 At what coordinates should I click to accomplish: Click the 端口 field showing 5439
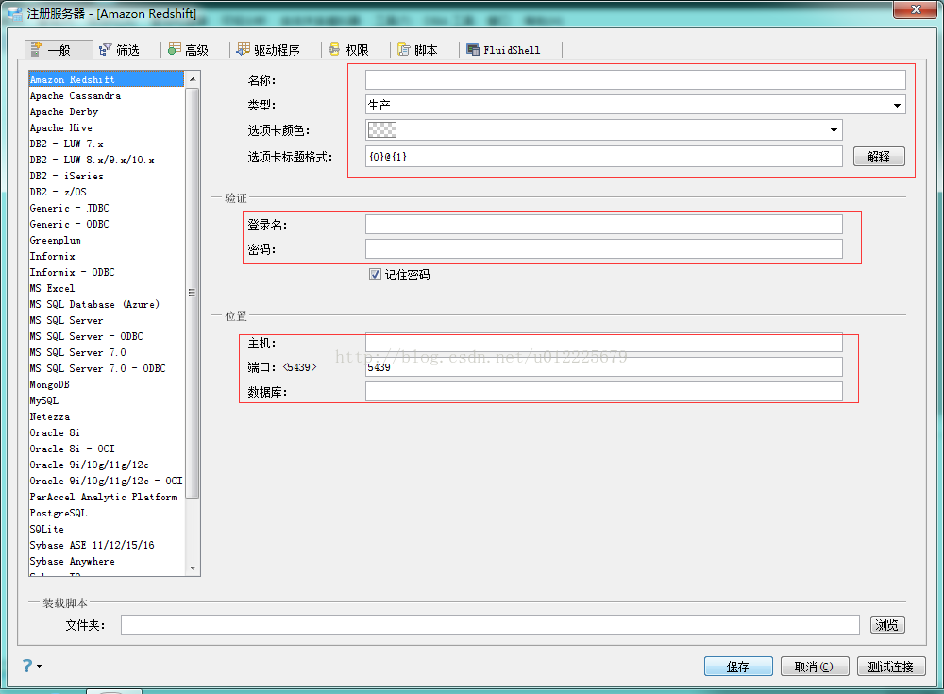point(604,367)
